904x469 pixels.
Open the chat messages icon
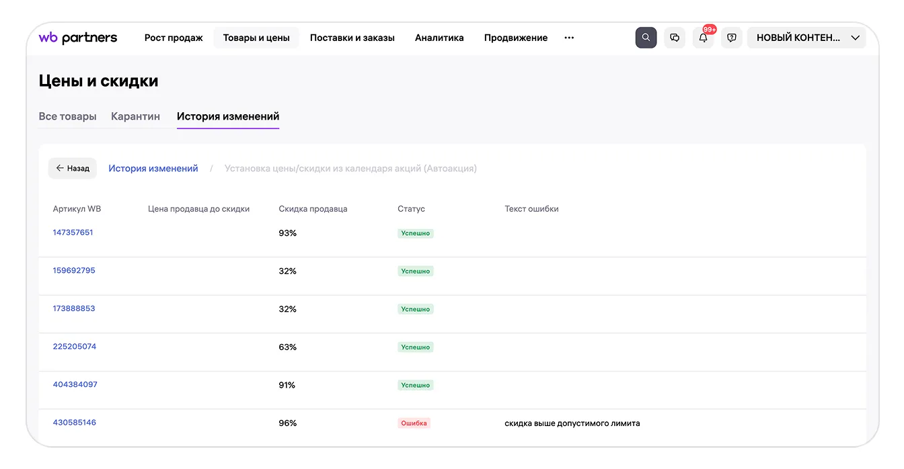tap(675, 38)
